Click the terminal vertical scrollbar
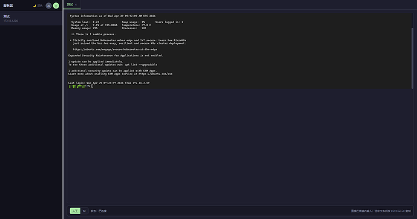 coord(413,58)
